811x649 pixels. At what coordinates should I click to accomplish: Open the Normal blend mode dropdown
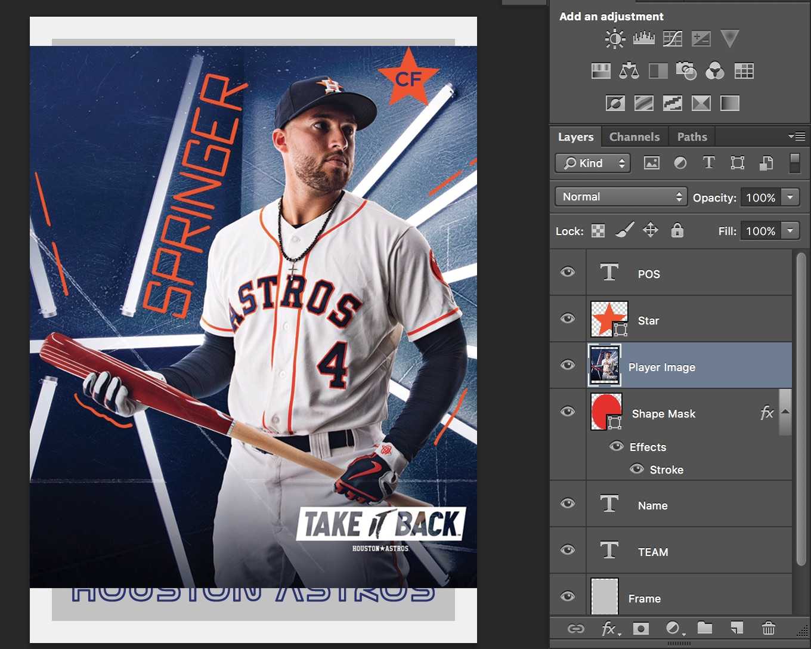(x=621, y=197)
